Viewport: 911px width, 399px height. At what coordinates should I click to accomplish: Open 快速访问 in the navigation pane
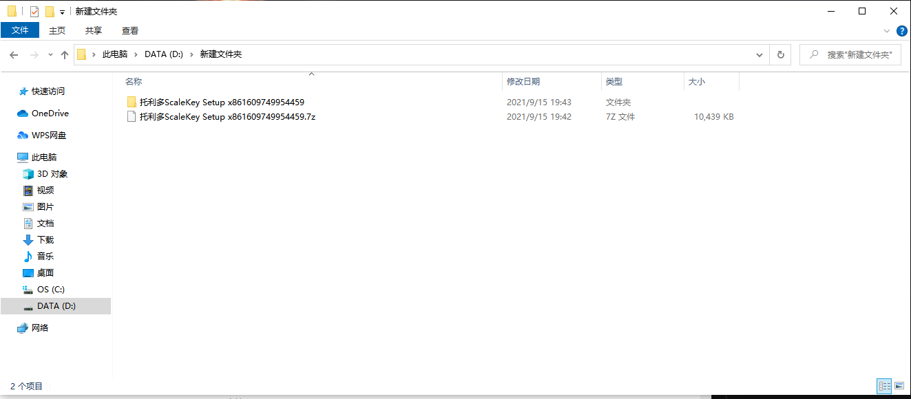48,91
